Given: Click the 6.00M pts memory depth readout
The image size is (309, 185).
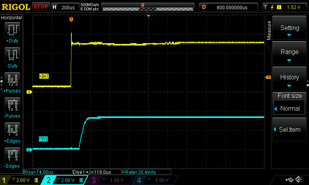Looking at the screenshot, I should point(90,9).
